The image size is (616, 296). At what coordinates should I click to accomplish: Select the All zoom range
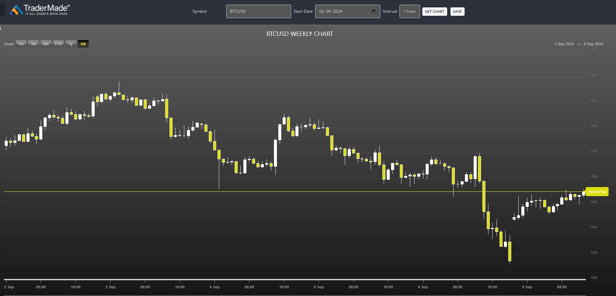tap(83, 44)
